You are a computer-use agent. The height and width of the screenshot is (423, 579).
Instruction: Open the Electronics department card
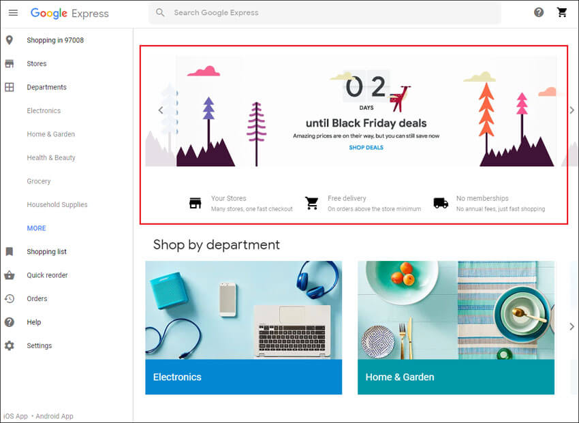point(244,328)
